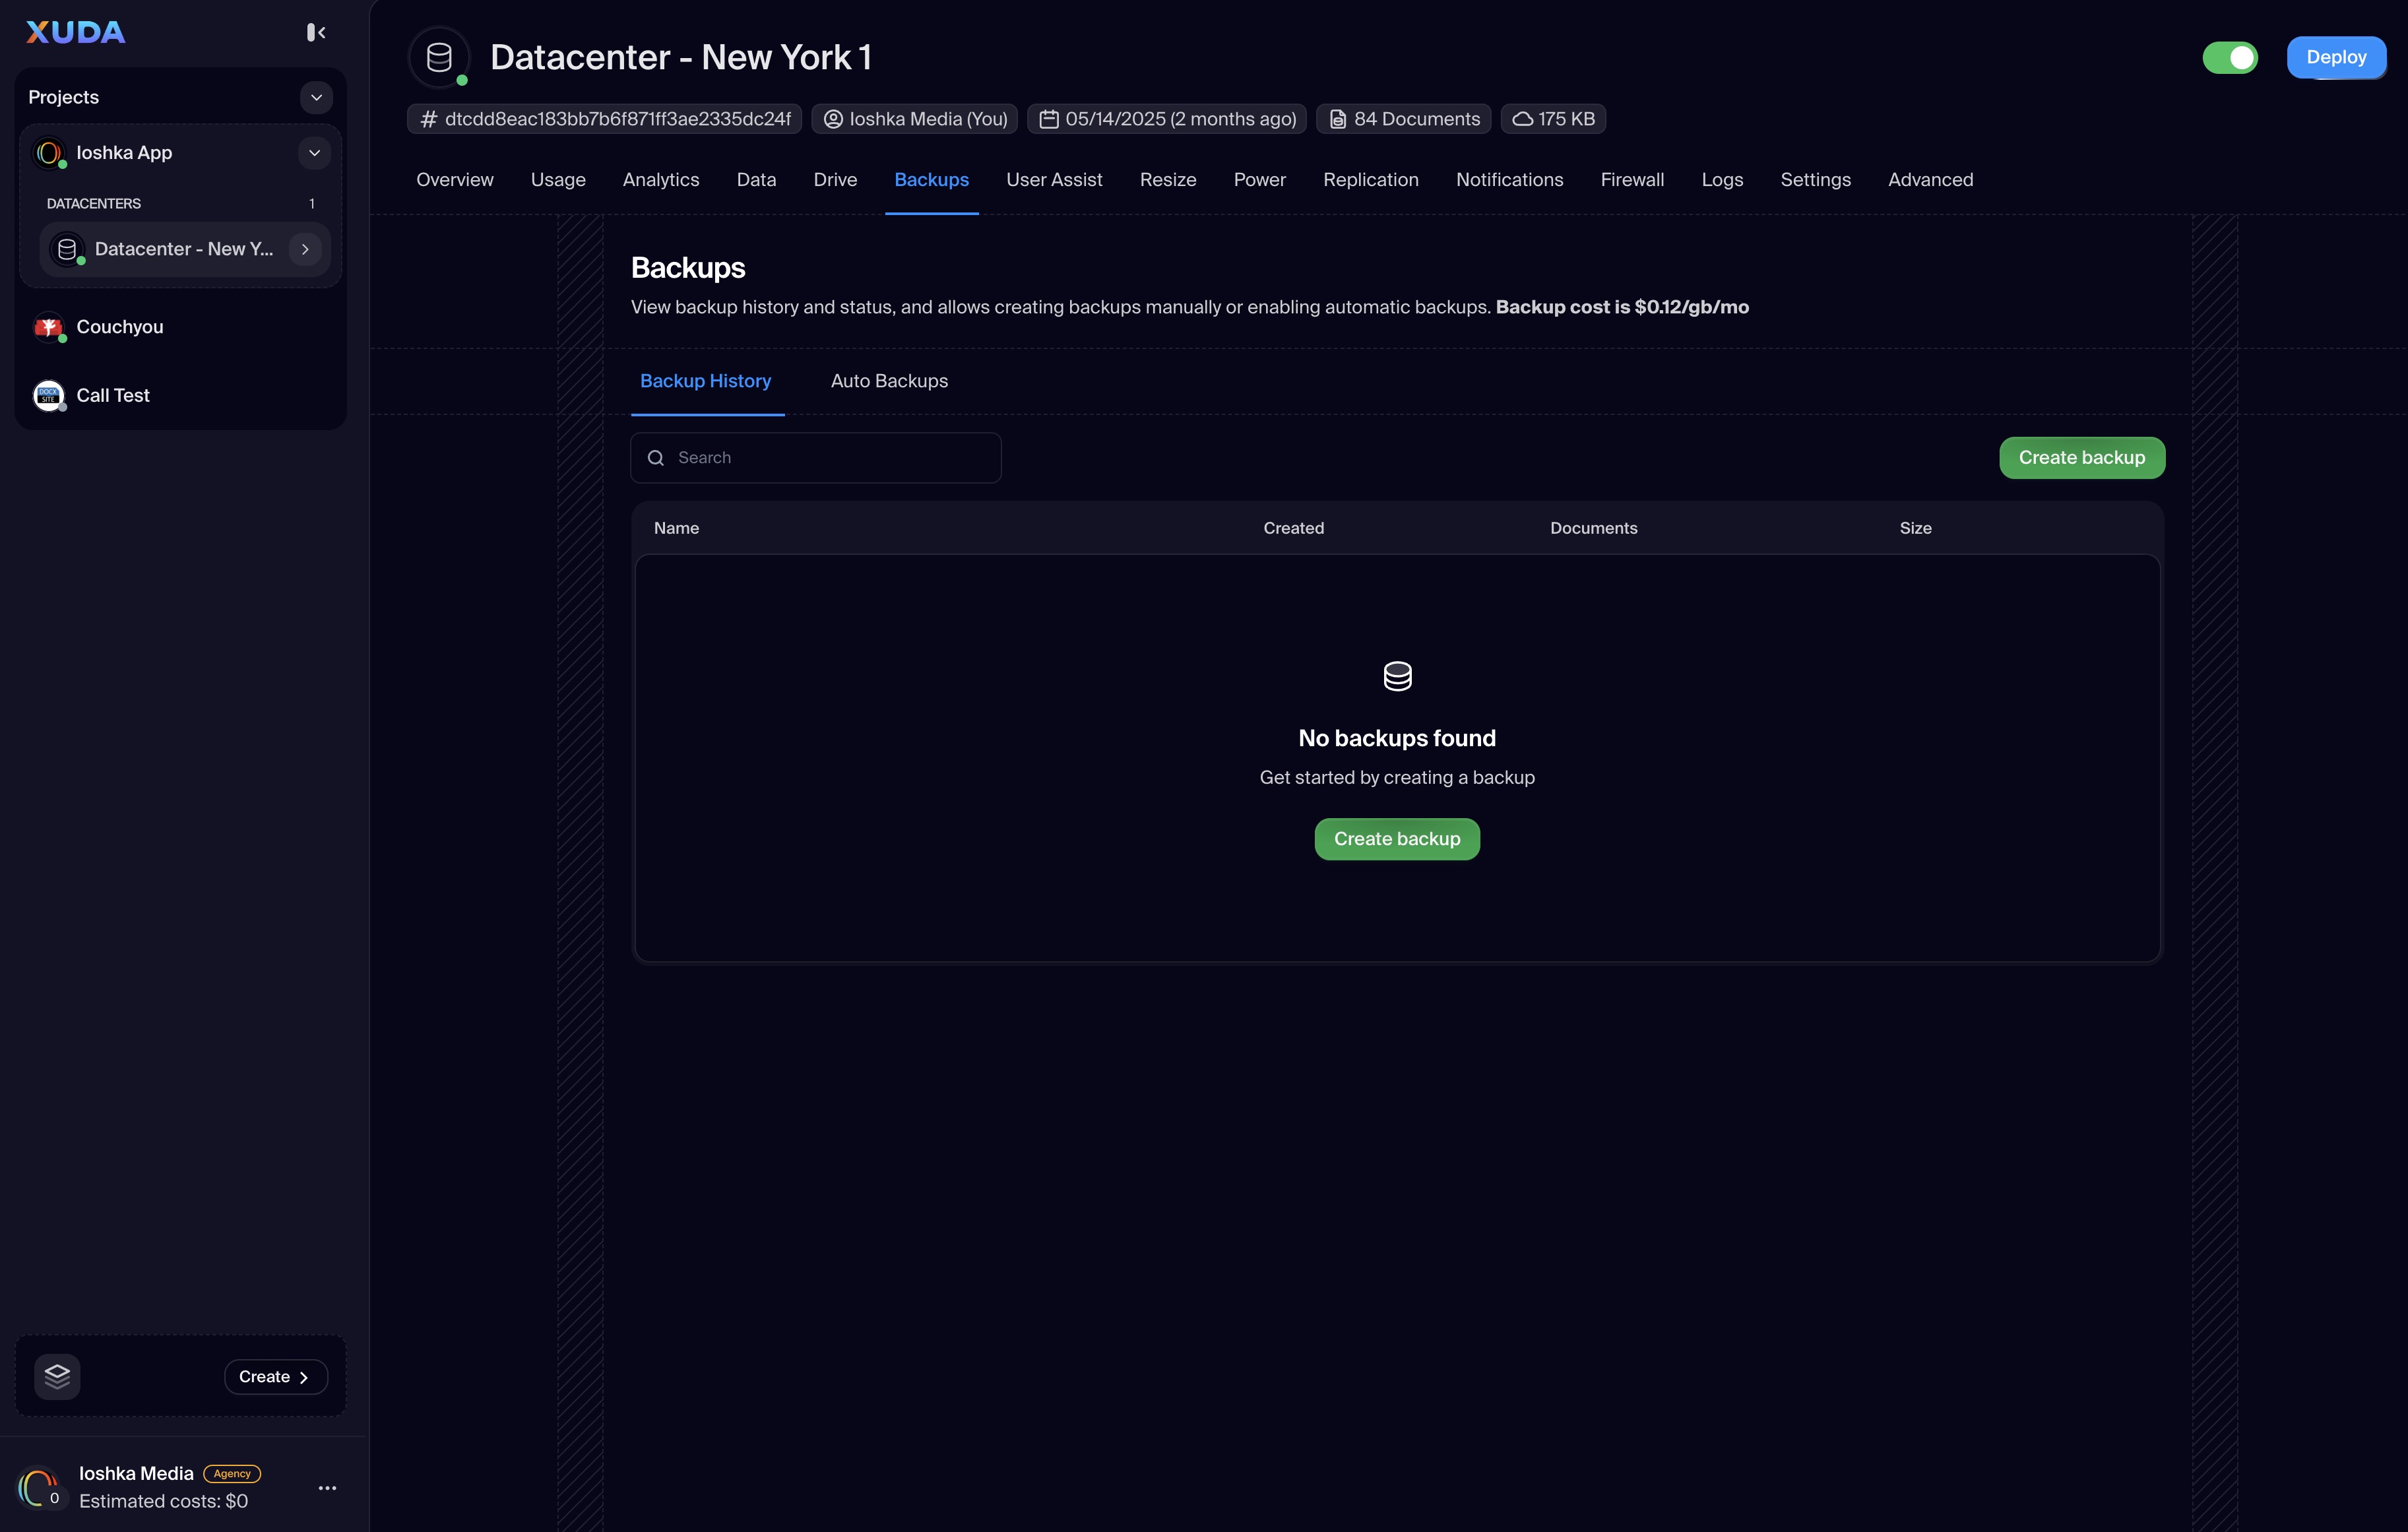Switch to the Auto Backups tab

coord(889,381)
